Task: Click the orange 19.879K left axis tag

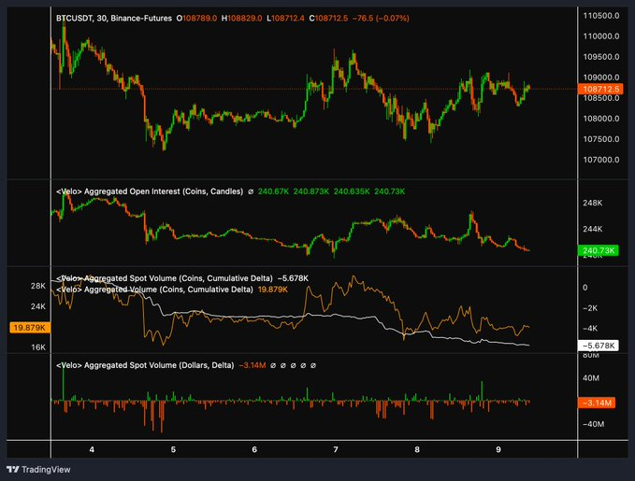Action: (x=30, y=327)
